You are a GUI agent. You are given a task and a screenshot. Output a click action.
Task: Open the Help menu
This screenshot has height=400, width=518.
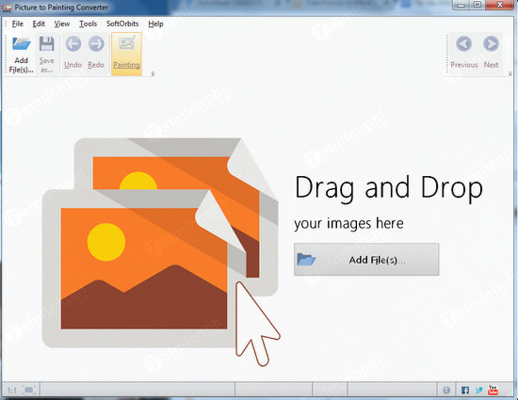[155, 24]
